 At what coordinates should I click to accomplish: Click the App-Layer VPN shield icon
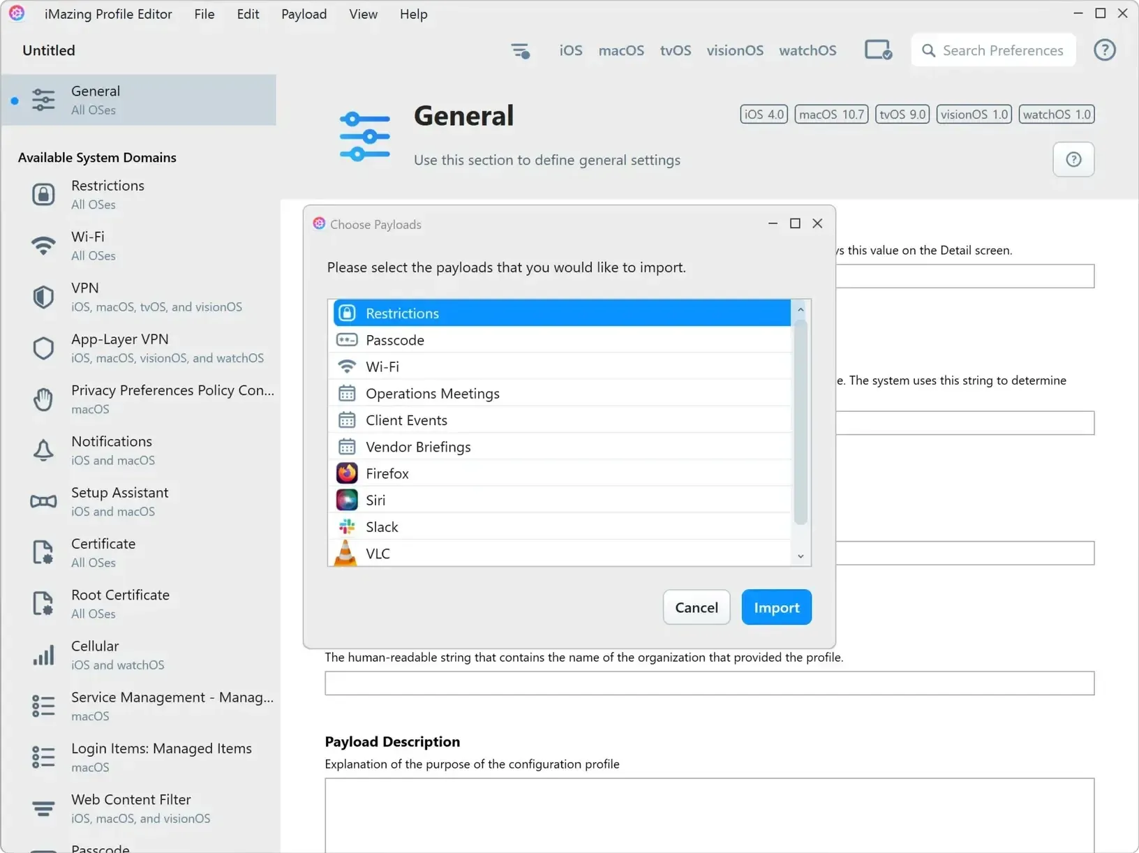click(43, 348)
